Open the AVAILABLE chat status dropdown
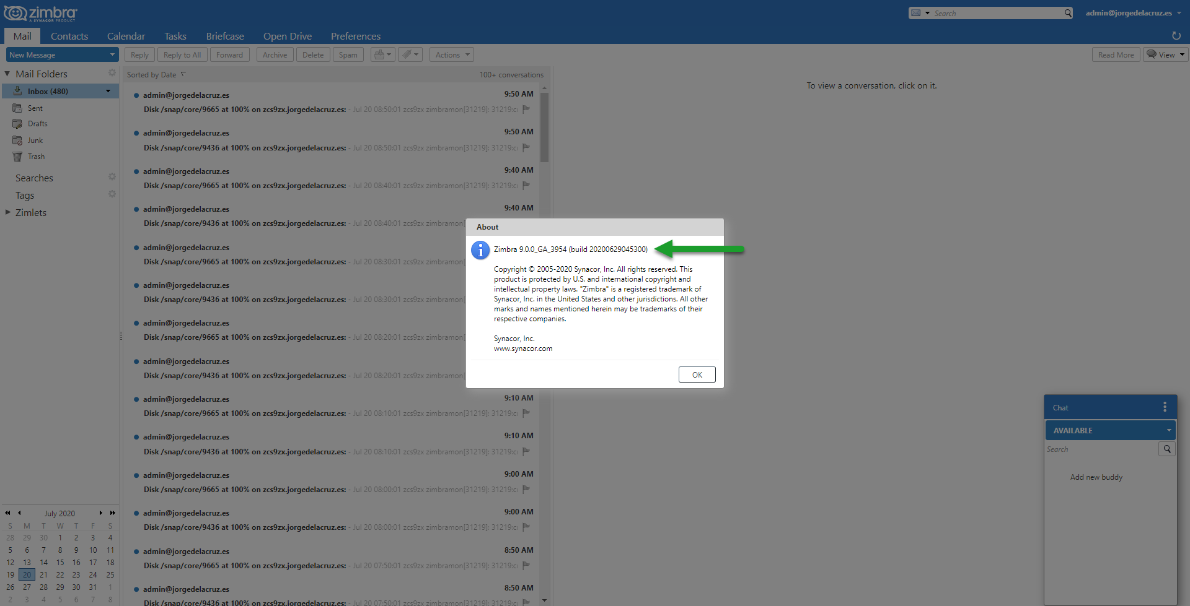This screenshot has height=606, width=1190. point(1110,430)
